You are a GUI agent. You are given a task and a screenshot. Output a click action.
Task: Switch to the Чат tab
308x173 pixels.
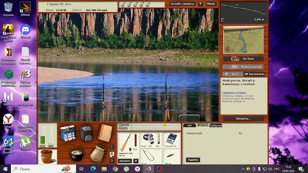click(190, 125)
